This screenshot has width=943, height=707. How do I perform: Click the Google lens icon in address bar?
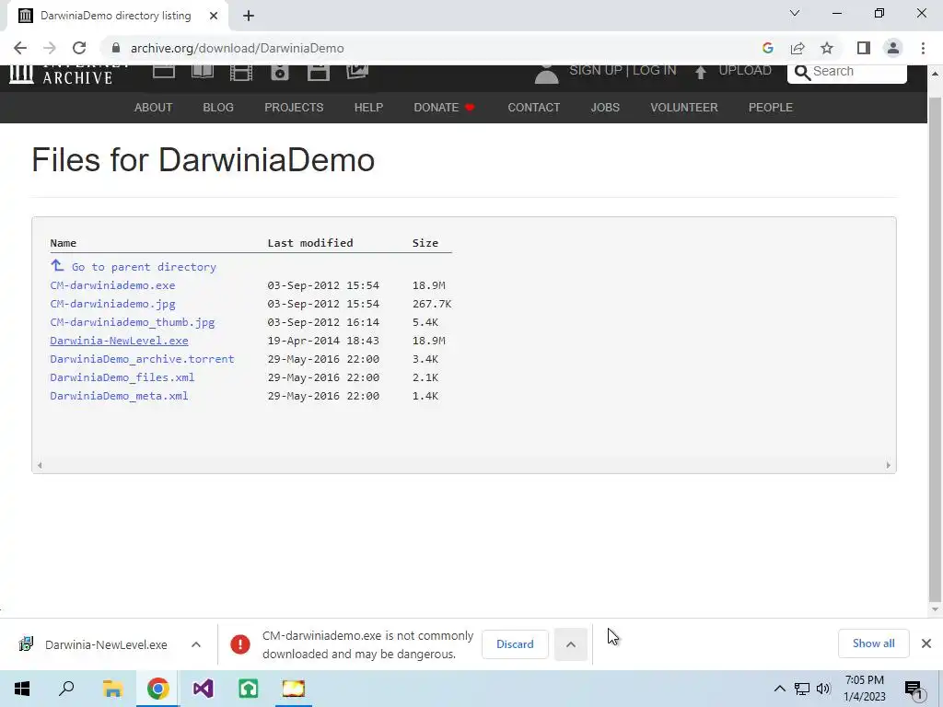coord(767,48)
